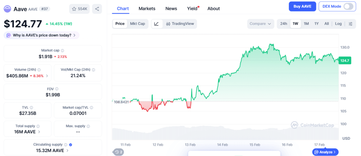Set chart range to 1M

[x=306, y=24]
